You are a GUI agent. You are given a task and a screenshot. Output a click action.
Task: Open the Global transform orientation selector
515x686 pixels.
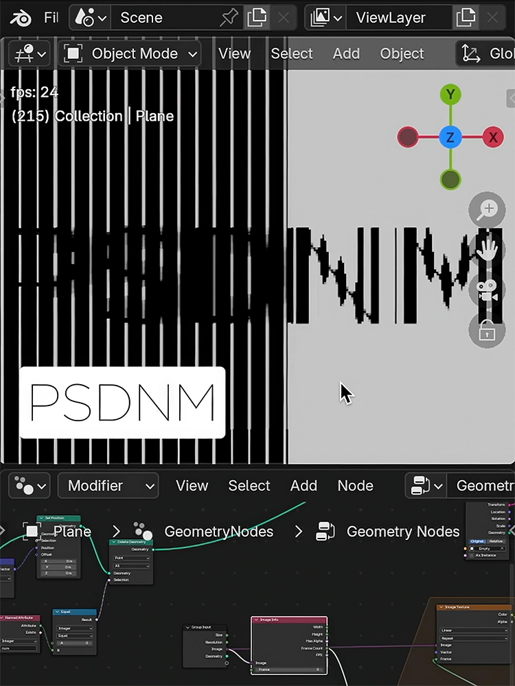tap(486, 54)
